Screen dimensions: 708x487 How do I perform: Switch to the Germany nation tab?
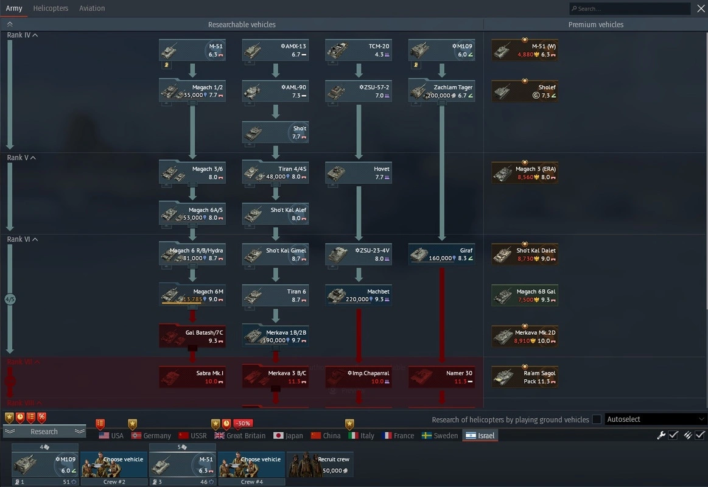tap(151, 436)
